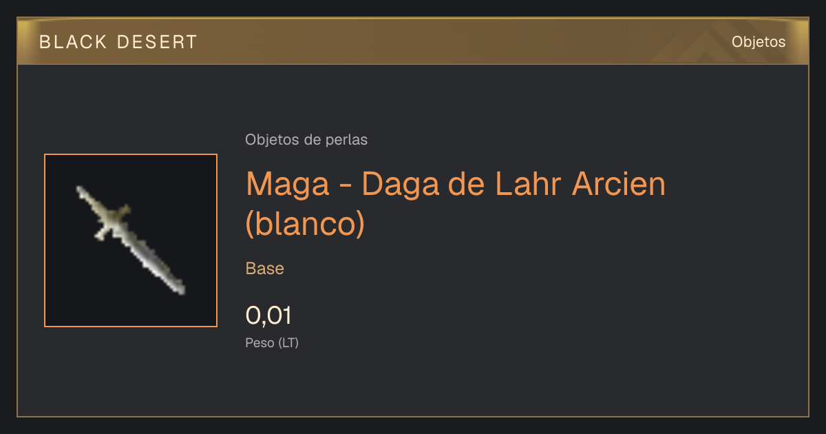Click the dagger item icon
826x434 pixels.
[131, 240]
